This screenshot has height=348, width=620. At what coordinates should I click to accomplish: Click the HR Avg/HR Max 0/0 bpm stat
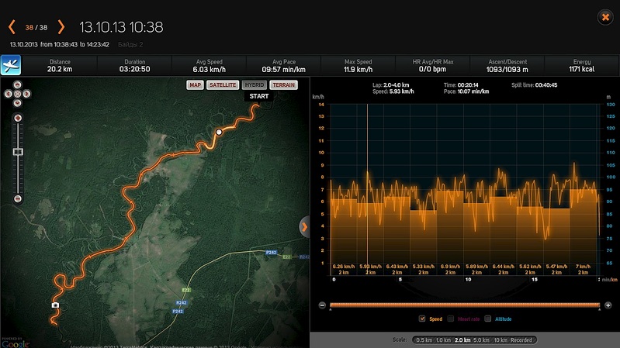(x=432, y=66)
